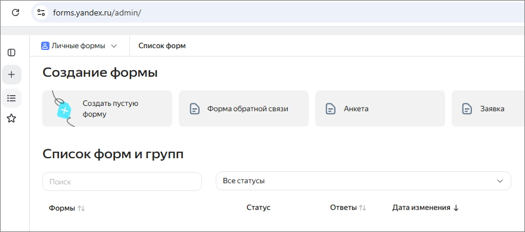The height and width of the screenshot is (232, 525).
Task: Click sort arrows icon beside Ответы
Action: [x=362, y=208]
